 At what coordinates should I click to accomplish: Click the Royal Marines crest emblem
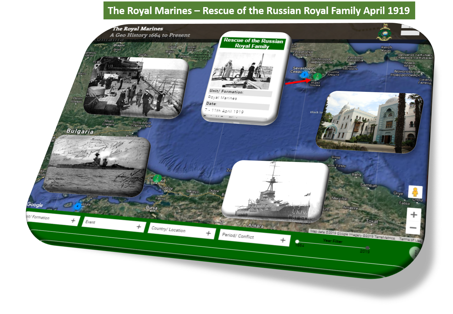pos(384,32)
